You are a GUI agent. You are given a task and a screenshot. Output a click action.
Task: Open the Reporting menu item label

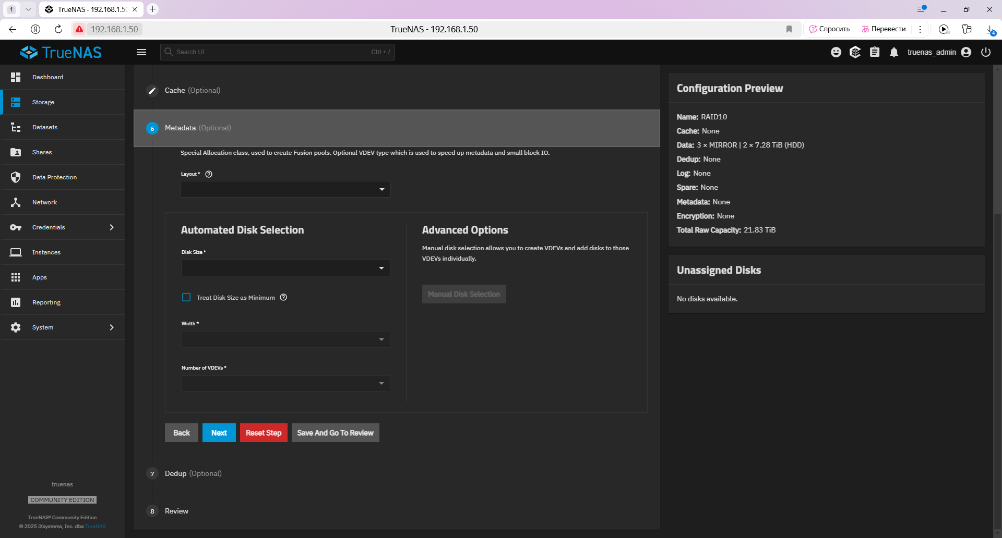46,302
